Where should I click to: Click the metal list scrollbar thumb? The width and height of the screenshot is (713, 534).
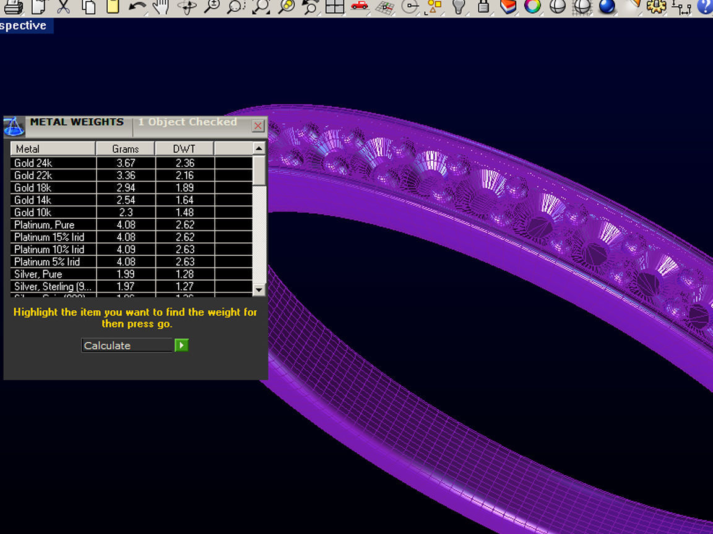pos(259,171)
